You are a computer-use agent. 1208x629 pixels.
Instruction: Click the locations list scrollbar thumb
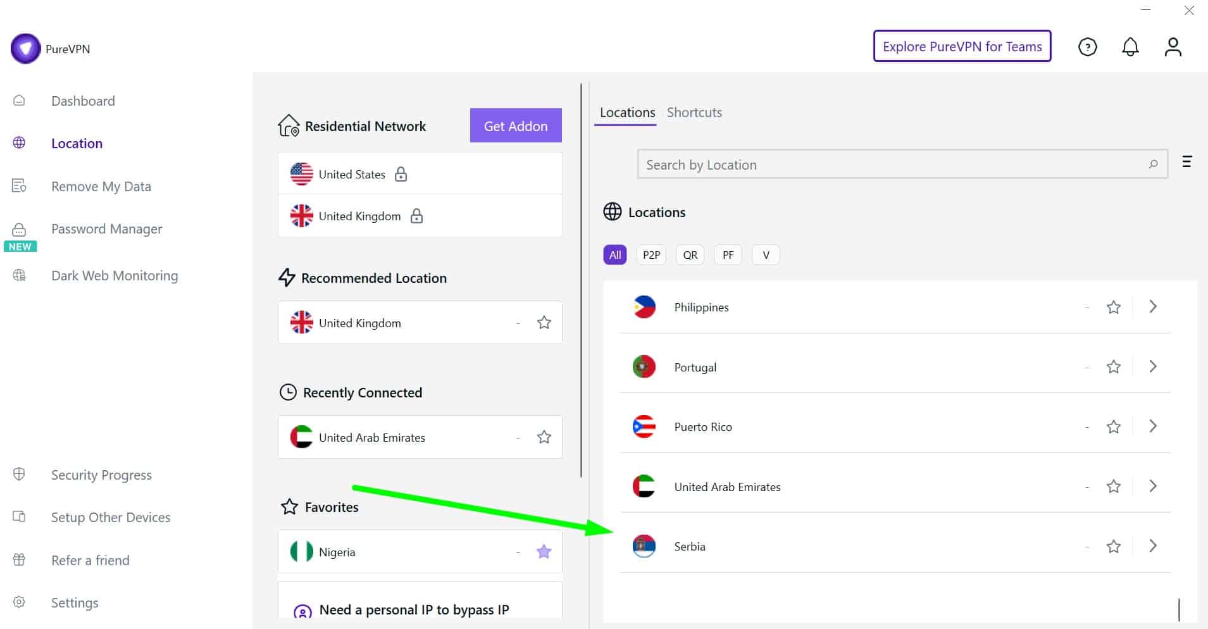(1179, 609)
